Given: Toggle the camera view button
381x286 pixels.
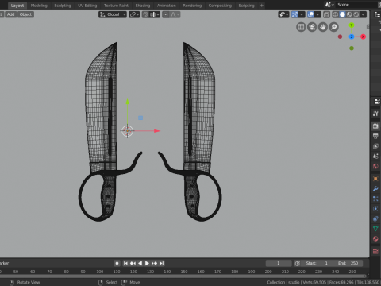Looking at the screenshot, I should tap(312, 27).
